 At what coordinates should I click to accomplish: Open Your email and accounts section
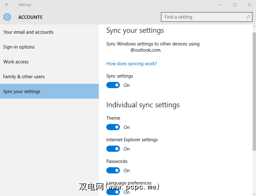coord(28,32)
